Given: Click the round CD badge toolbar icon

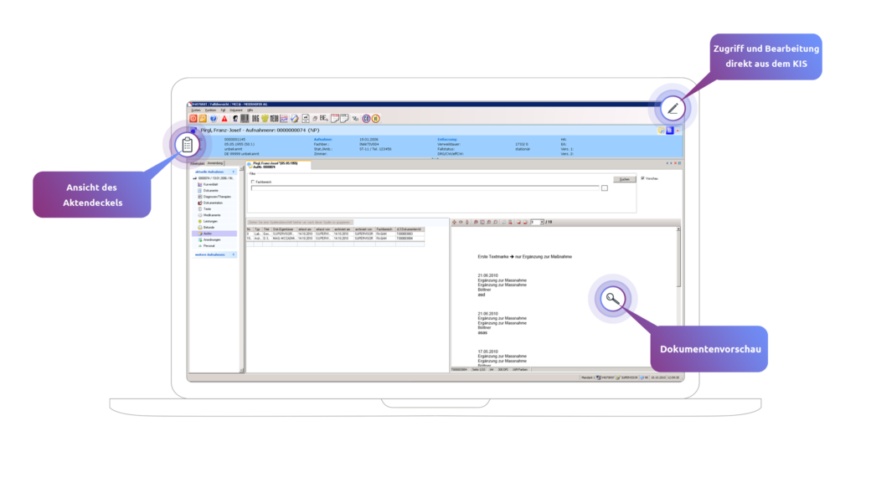Looking at the screenshot, I should [x=366, y=118].
